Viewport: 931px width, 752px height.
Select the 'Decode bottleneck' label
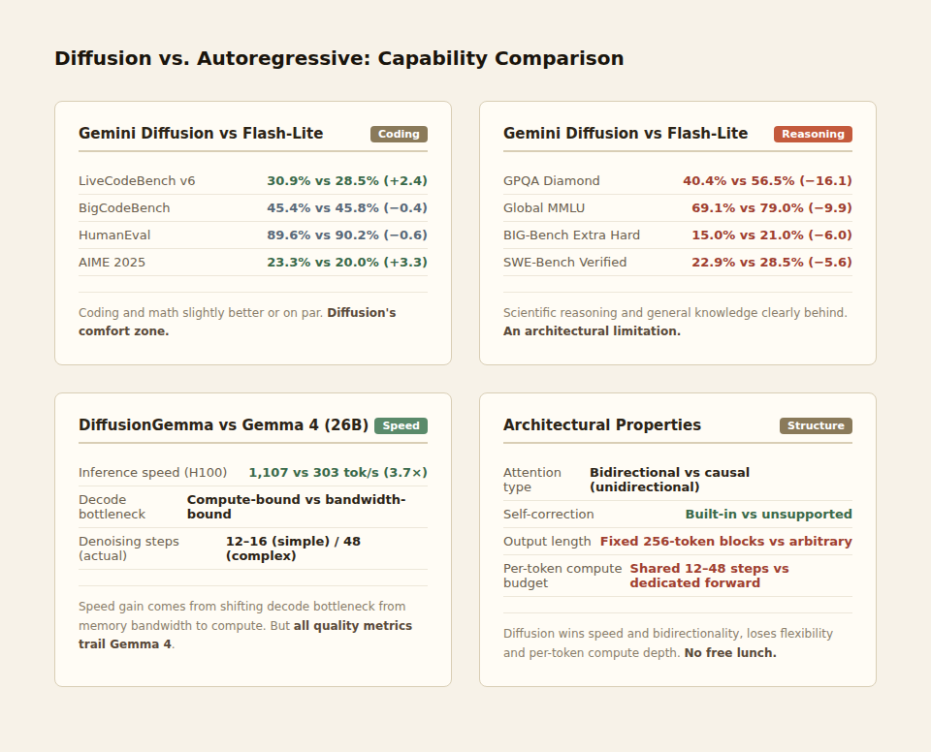(112, 507)
